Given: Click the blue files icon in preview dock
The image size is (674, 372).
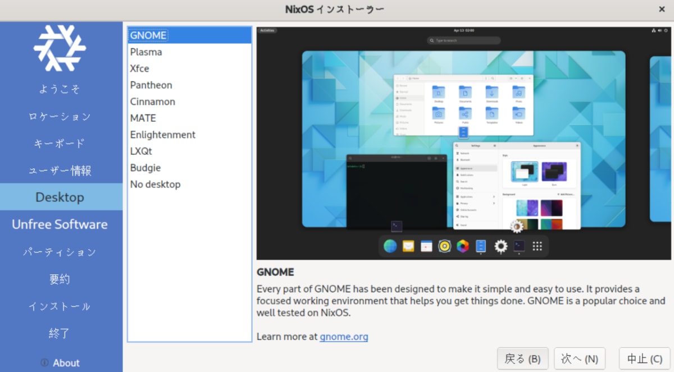Looking at the screenshot, I should [481, 246].
